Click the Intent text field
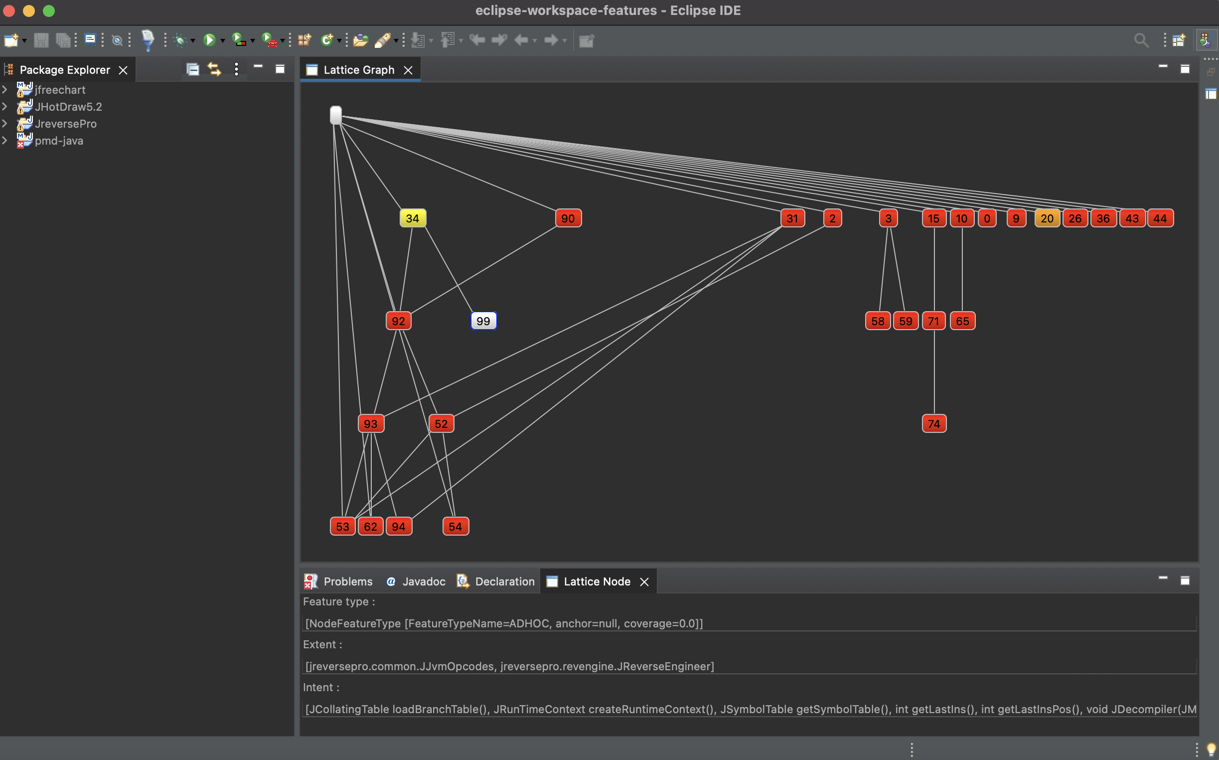This screenshot has height=760, width=1219. point(749,709)
